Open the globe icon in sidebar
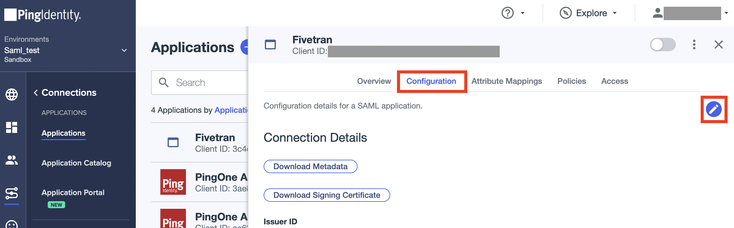This screenshot has width=734, height=228. [12, 94]
